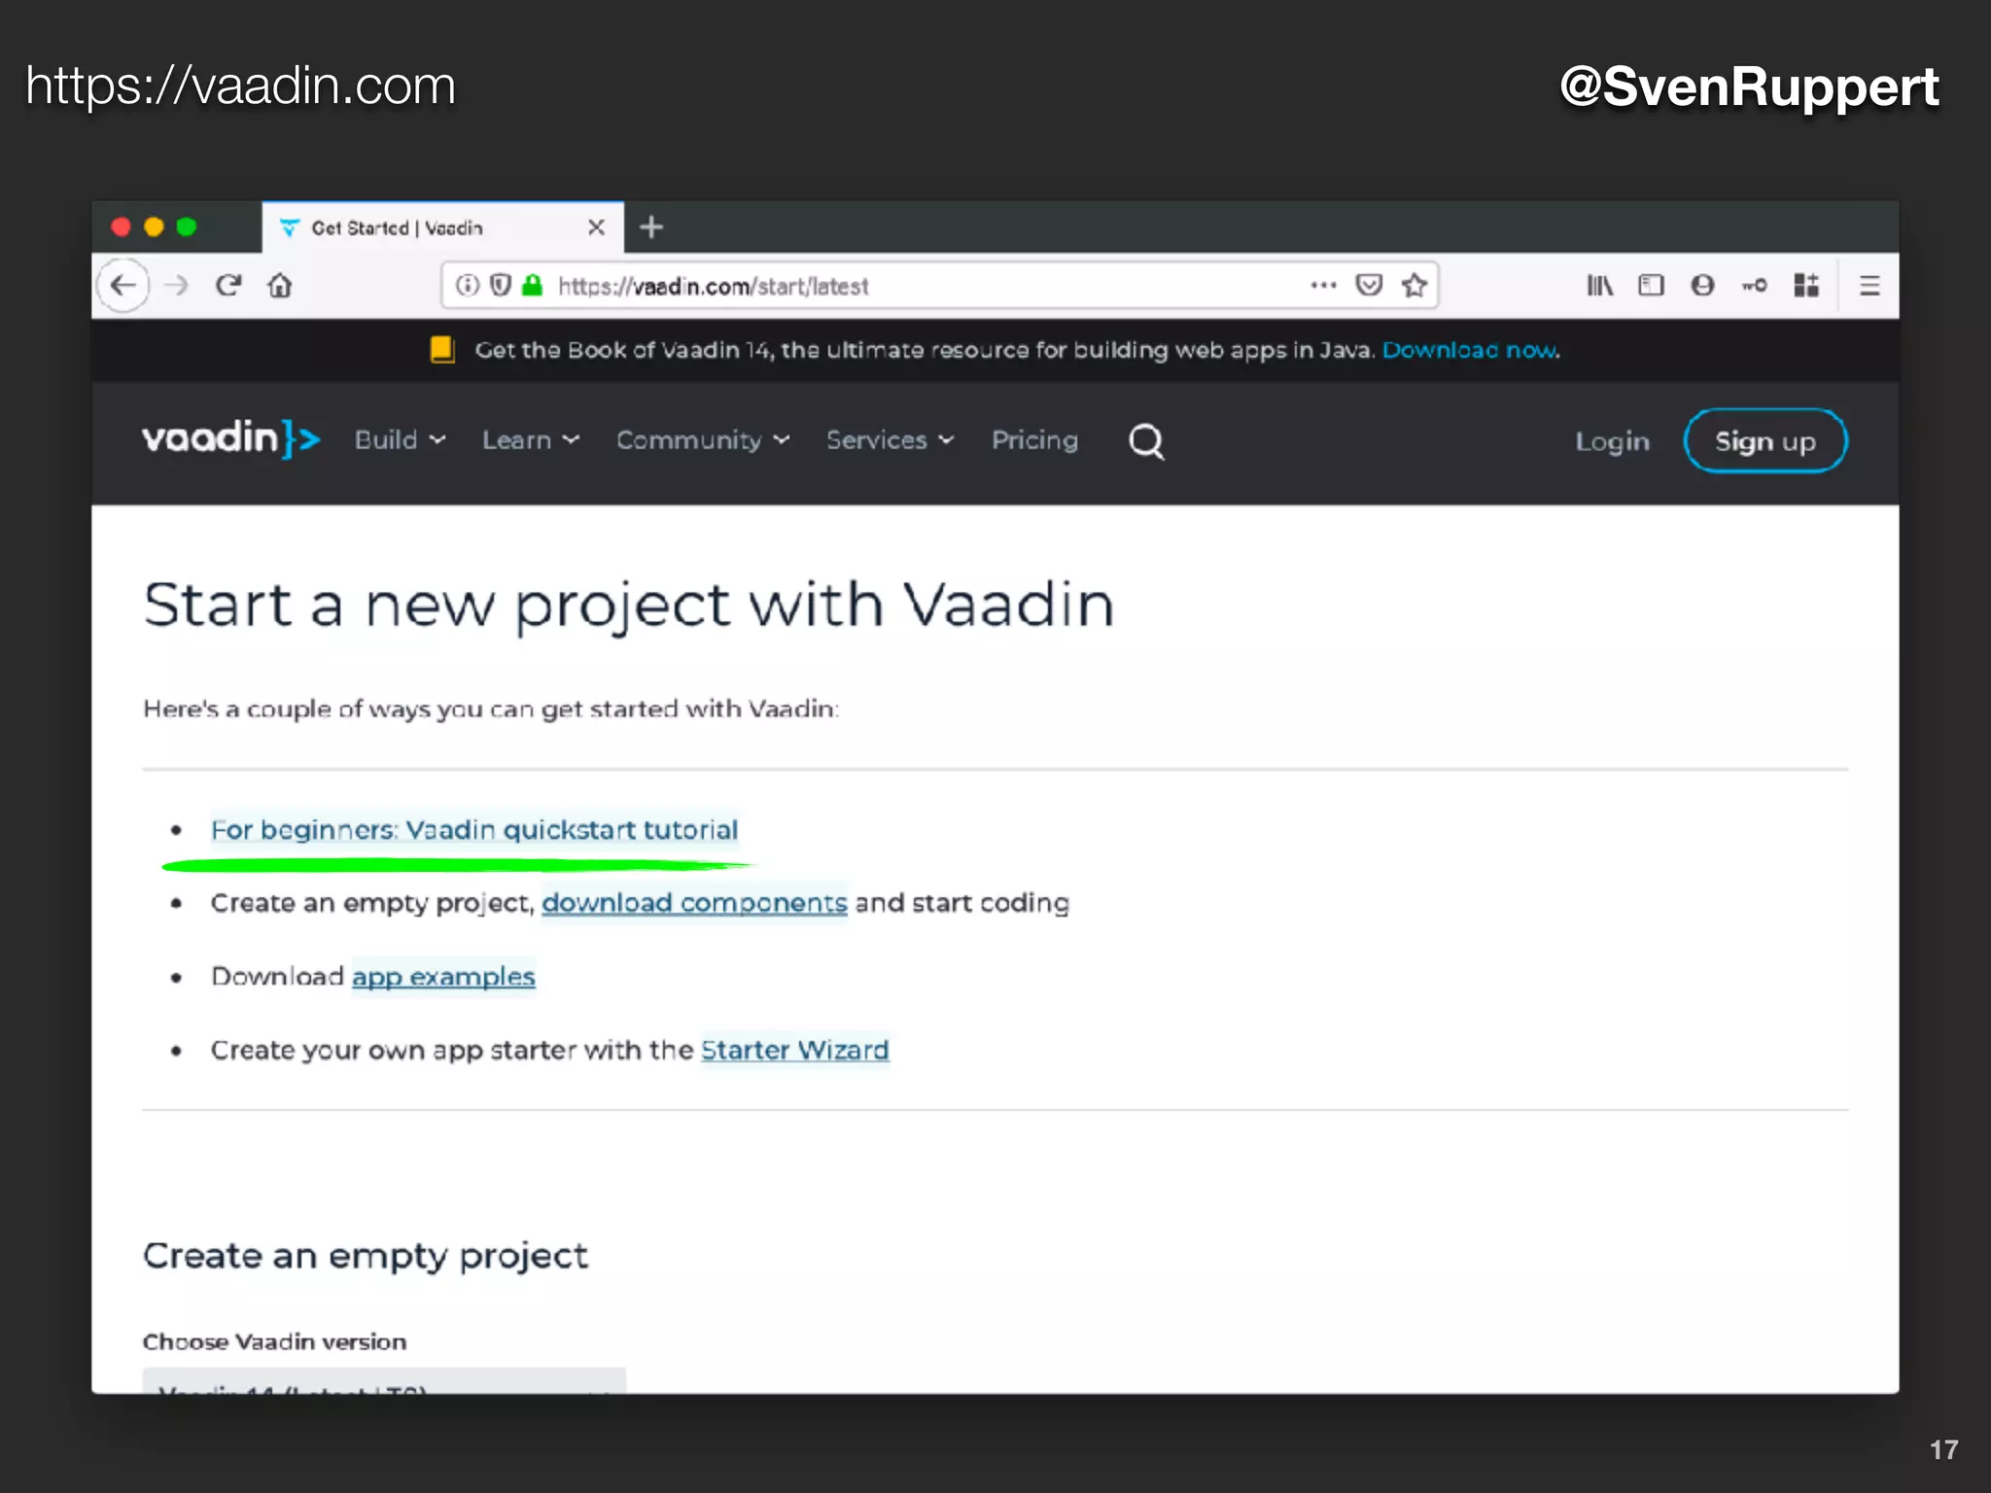The width and height of the screenshot is (1991, 1493).
Task: Follow the Starter Wizard link
Action: point(794,1050)
